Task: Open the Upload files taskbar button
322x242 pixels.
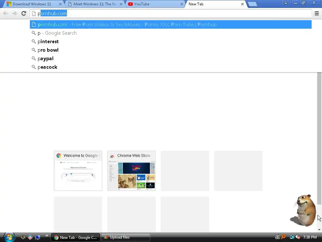Action: coord(126,238)
